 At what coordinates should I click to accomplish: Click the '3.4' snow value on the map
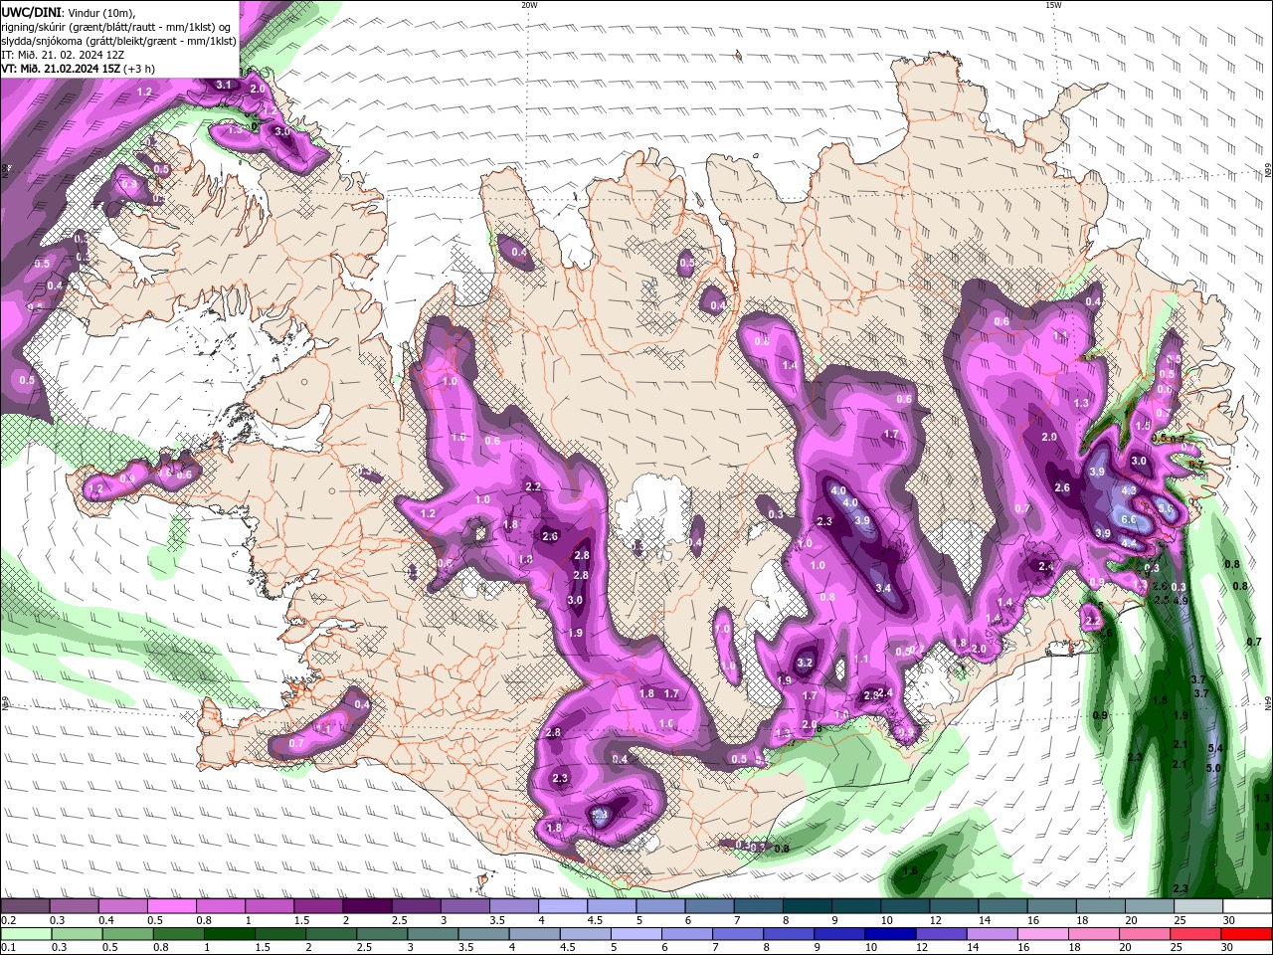coord(883,588)
